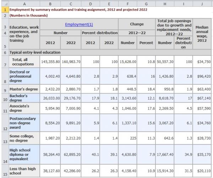Screen dimensions: 213x178
Task: Select the 'Doctoral or professional degree' cell
Action: pyautogui.click(x=24, y=76)
